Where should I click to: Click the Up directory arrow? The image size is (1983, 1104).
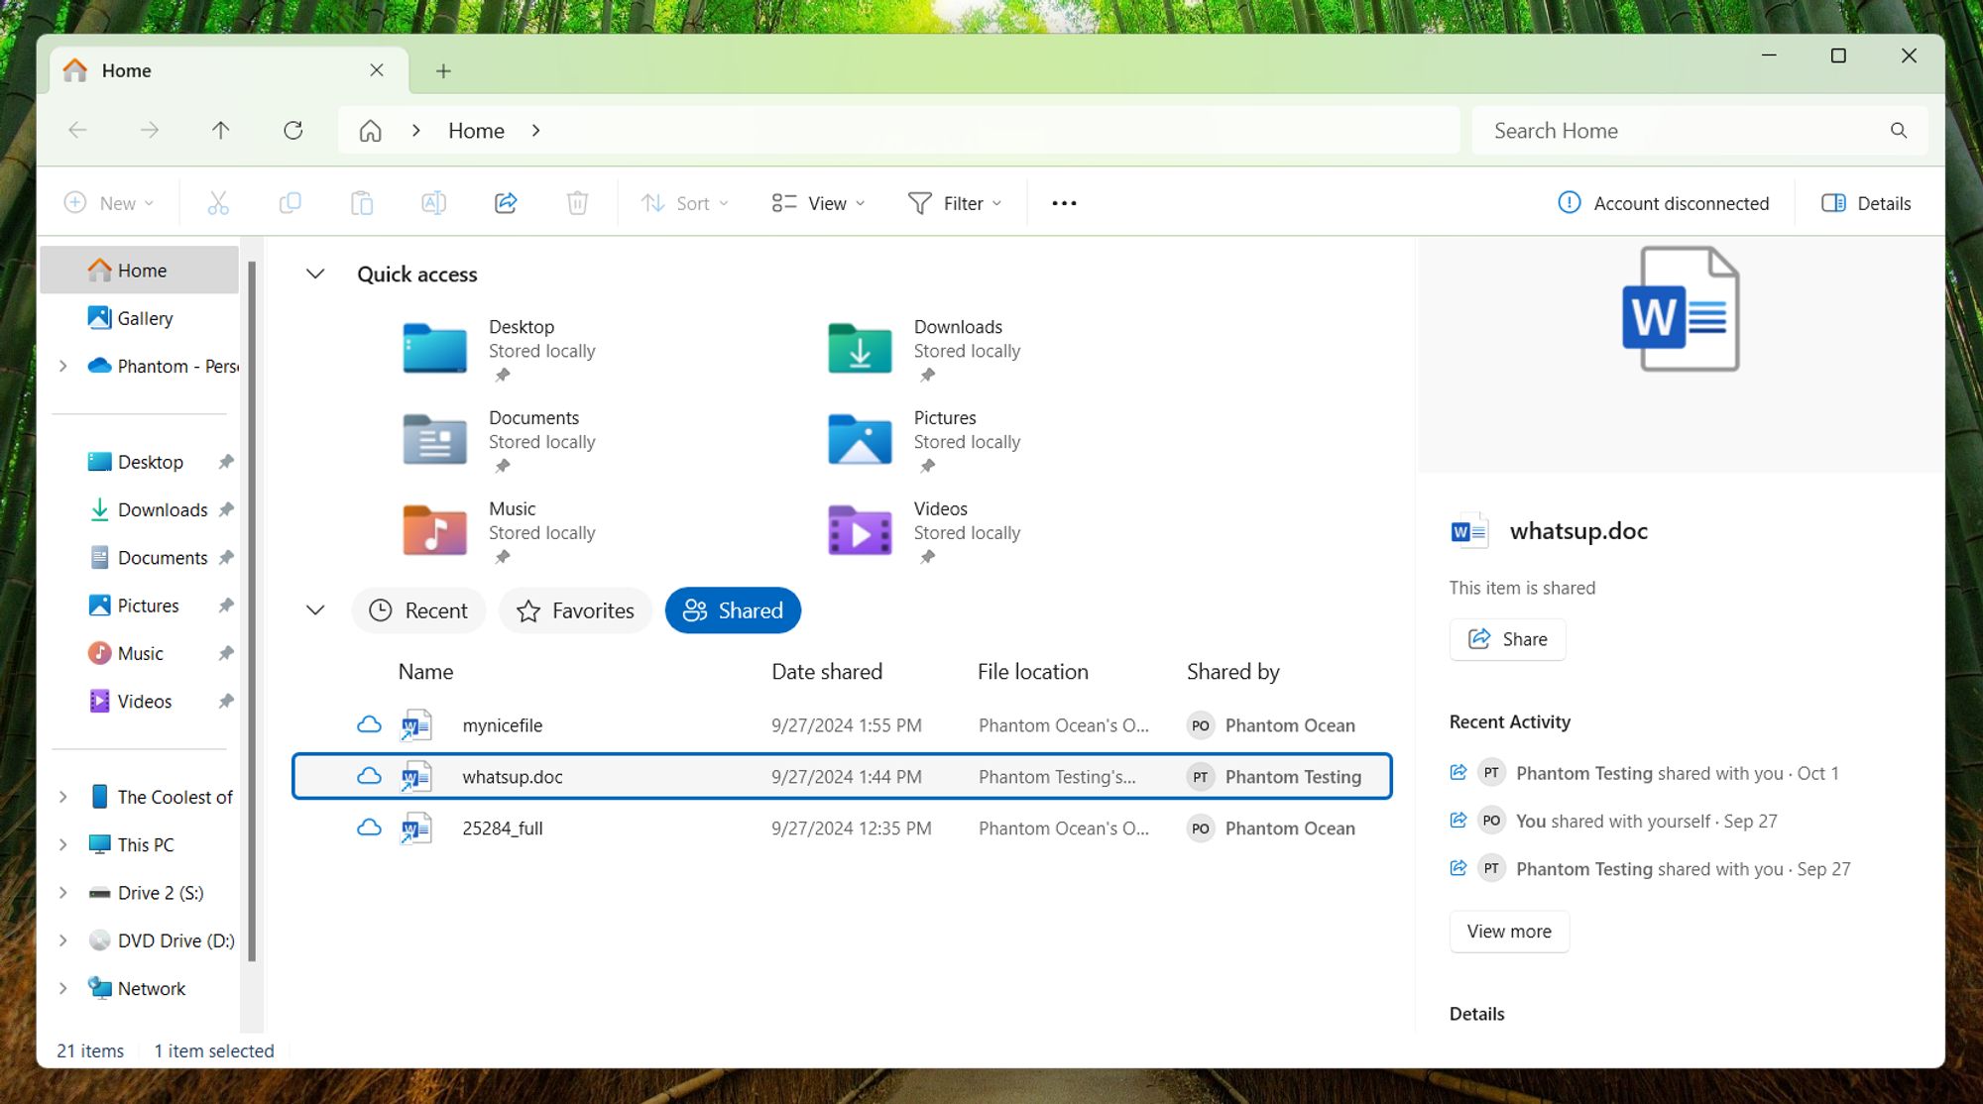point(220,130)
